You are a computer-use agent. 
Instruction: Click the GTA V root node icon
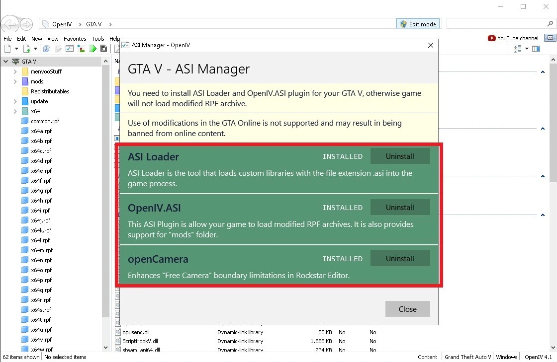point(15,62)
